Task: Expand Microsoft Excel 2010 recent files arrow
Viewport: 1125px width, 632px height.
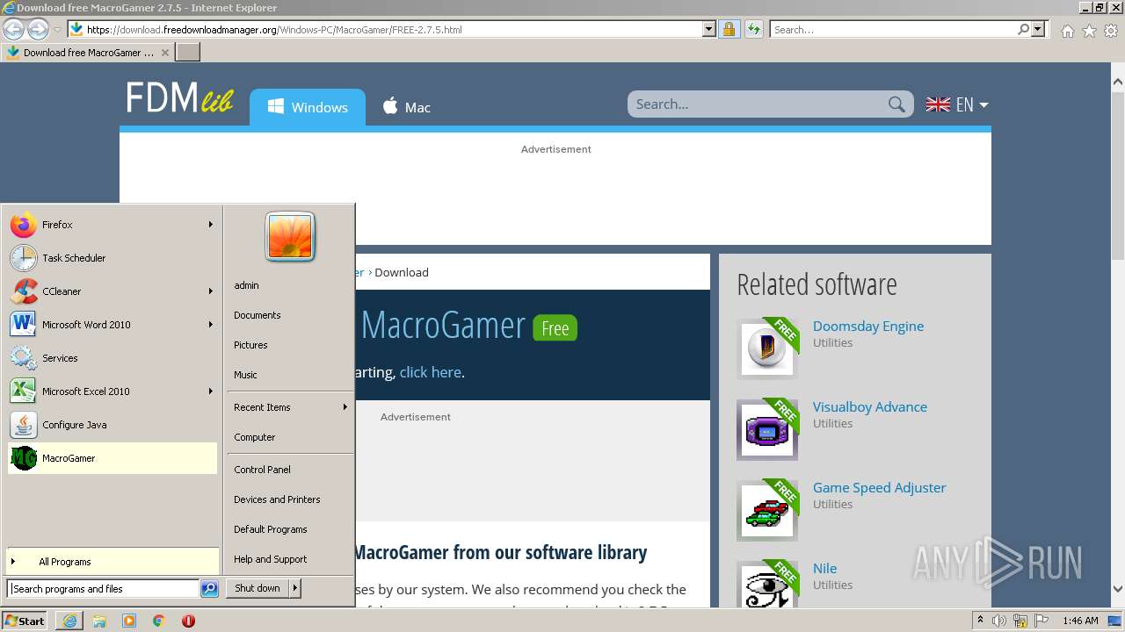Action: [x=211, y=391]
